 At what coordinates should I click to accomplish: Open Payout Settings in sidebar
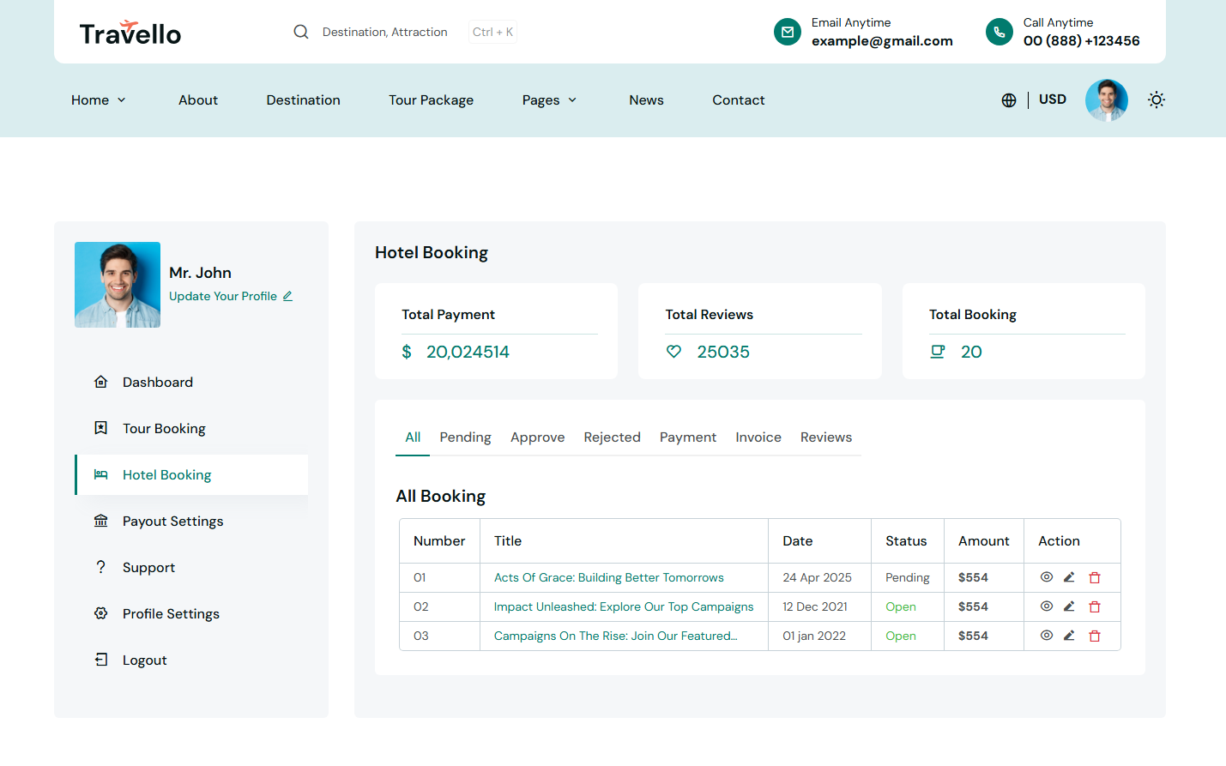point(172,522)
